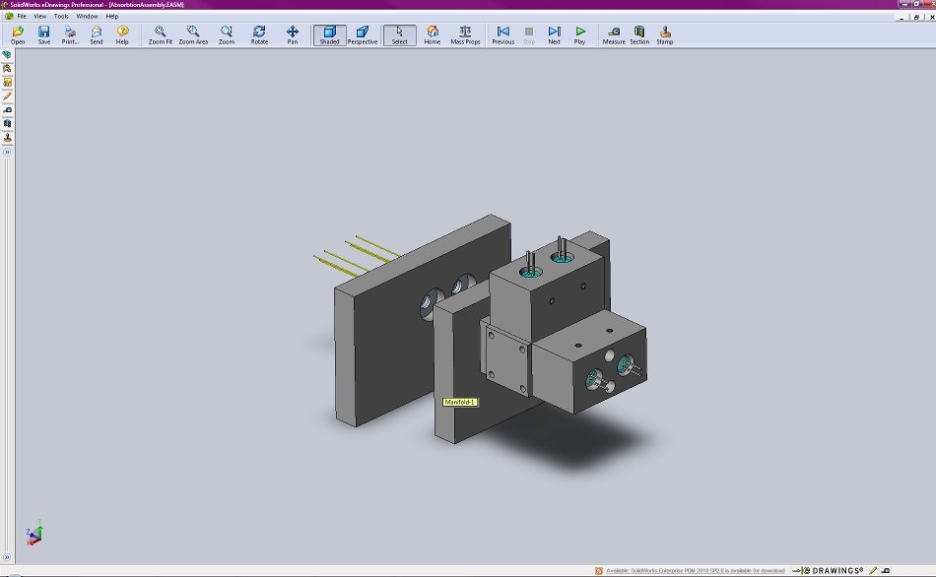Expand the left sidebar chevron
This screenshot has width=936, height=577.
point(7,153)
